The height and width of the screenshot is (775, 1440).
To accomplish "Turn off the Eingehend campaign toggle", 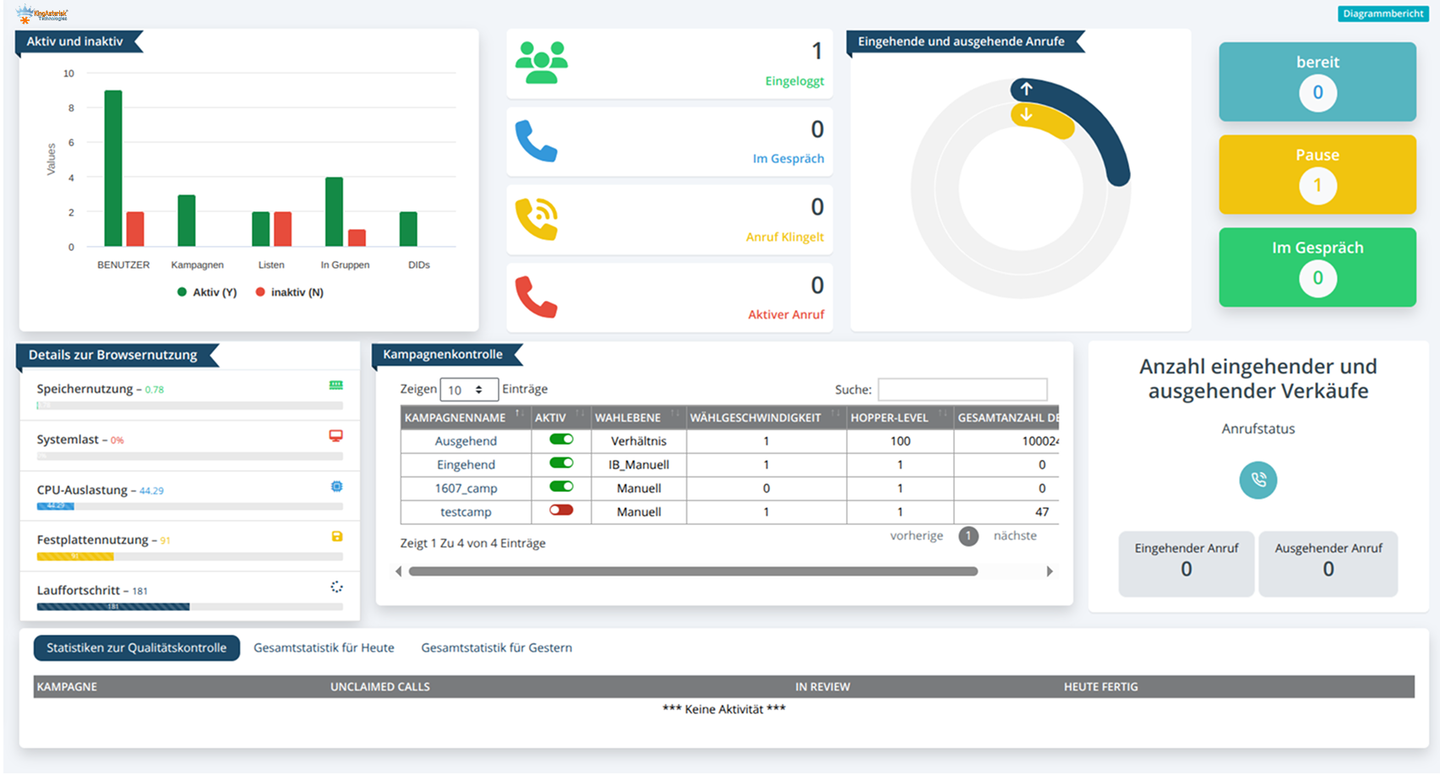I will coord(561,463).
